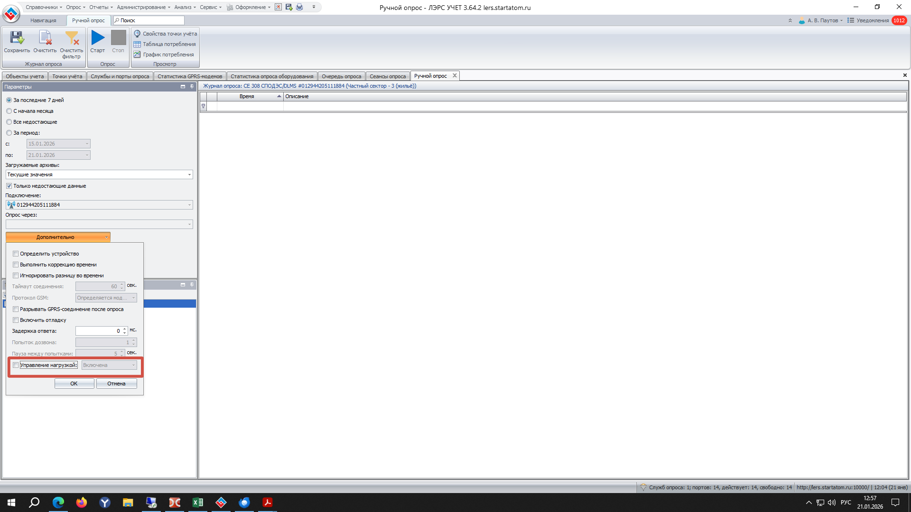Select 'С начала месяца' radio option
This screenshot has height=512, width=911.
coord(9,111)
